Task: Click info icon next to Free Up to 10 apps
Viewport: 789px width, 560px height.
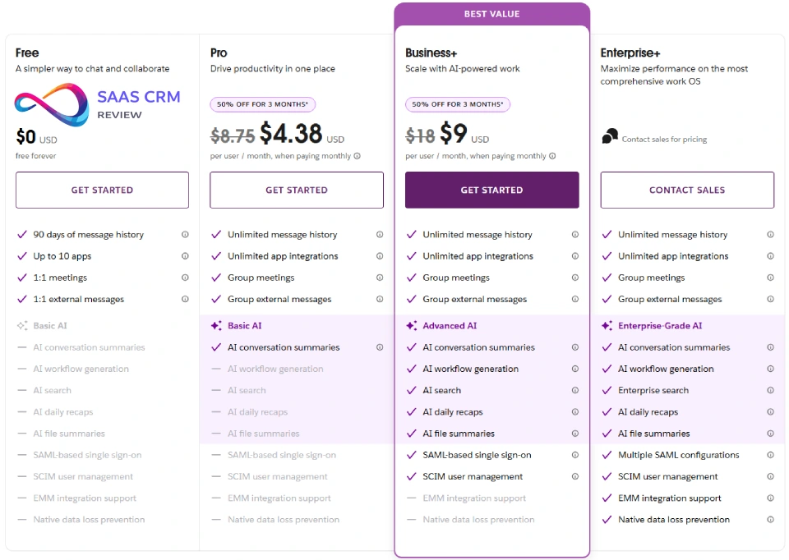Action: [185, 256]
